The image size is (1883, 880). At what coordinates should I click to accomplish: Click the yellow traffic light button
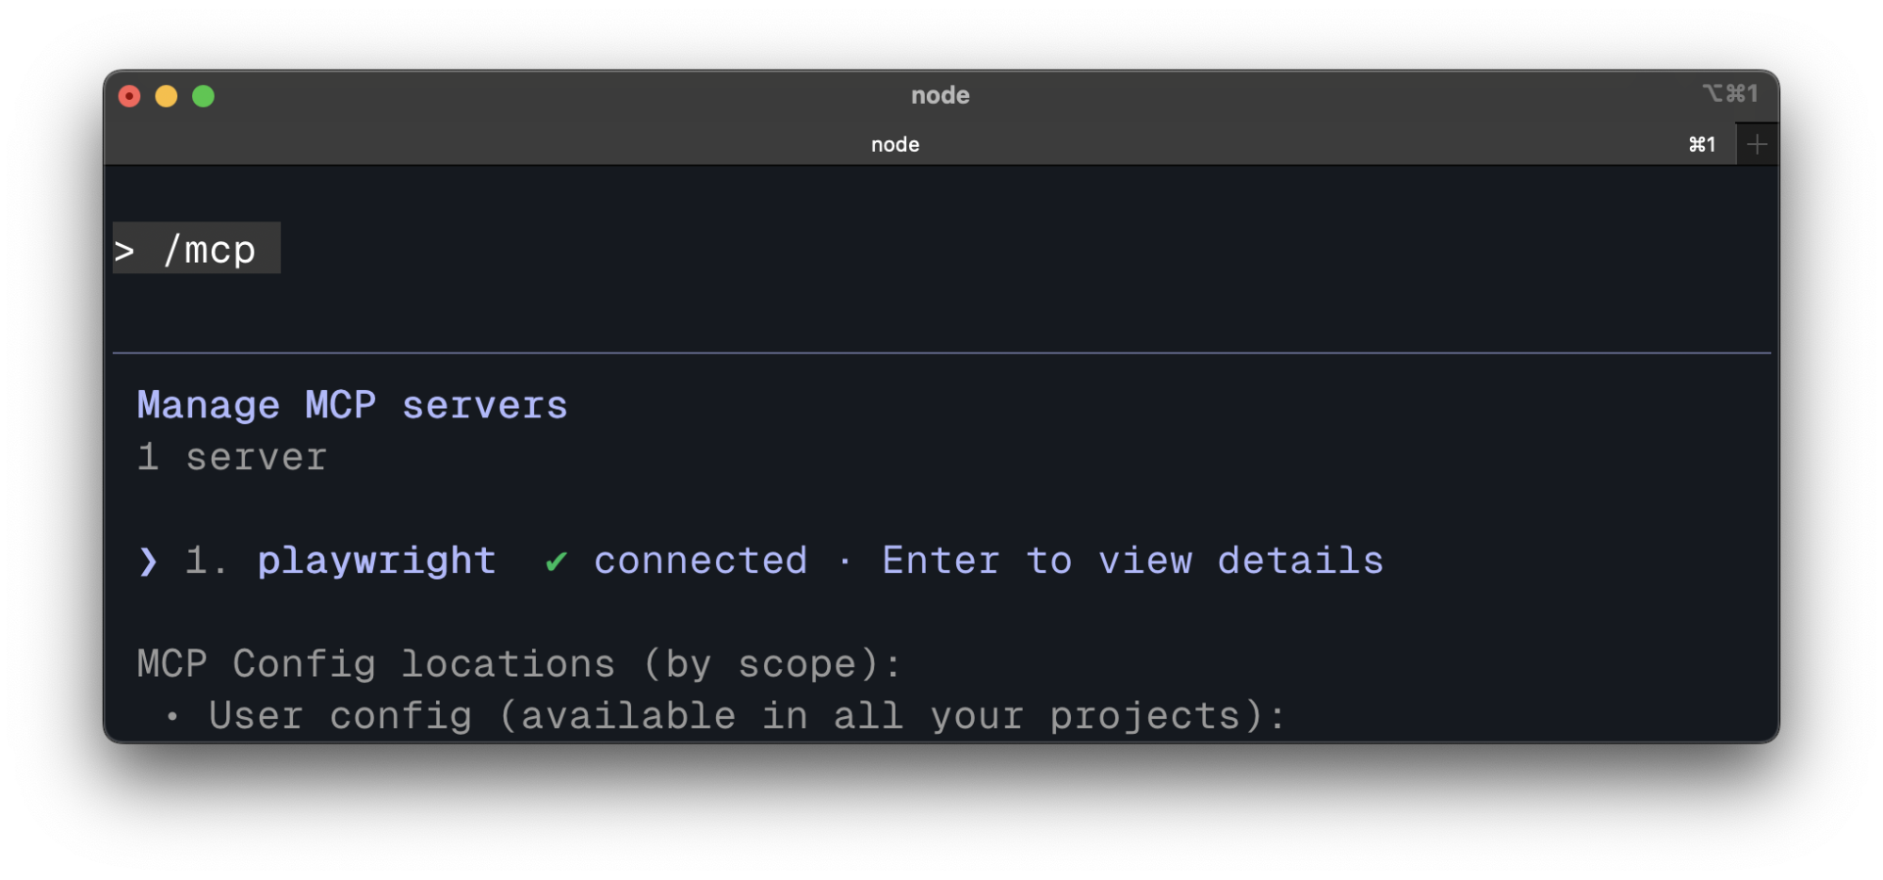[x=167, y=95]
